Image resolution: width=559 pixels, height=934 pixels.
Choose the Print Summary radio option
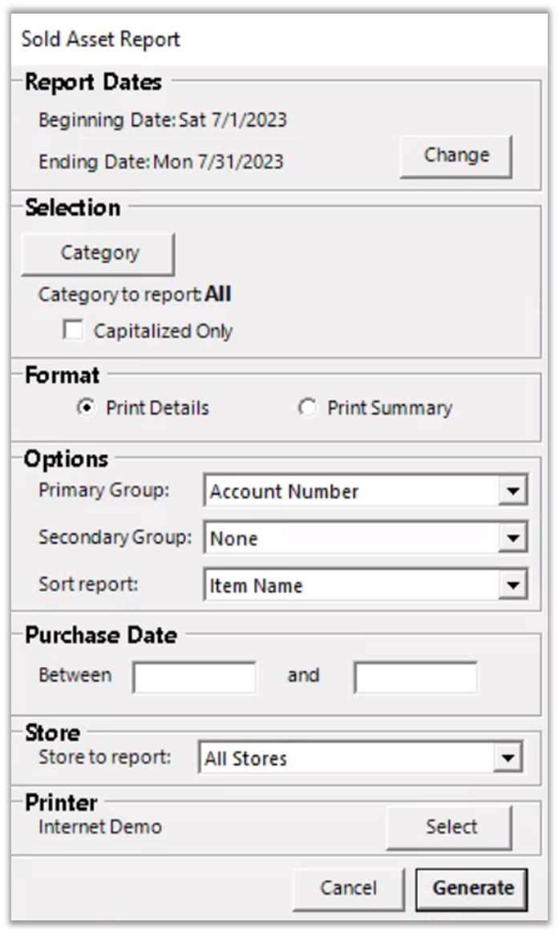pos(307,408)
